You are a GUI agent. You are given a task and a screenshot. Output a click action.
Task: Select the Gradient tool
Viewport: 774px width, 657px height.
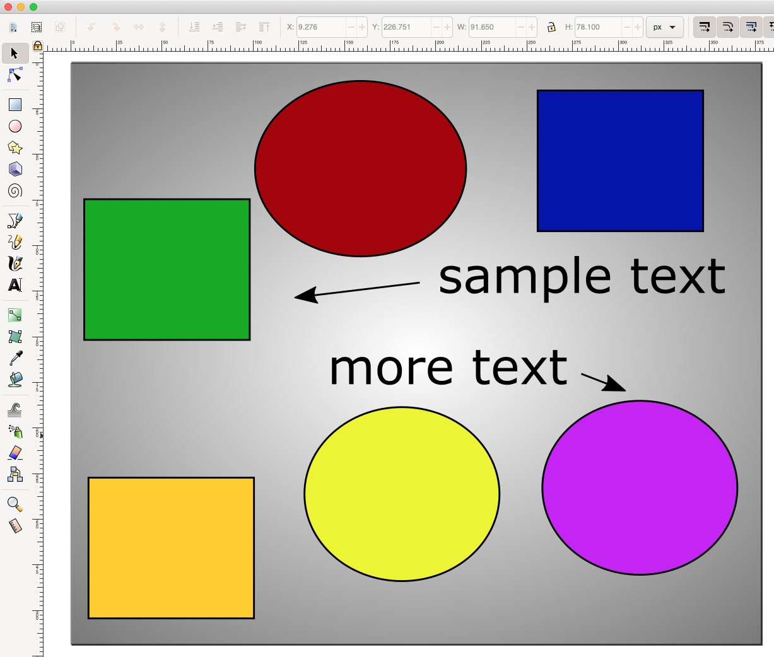(15, 315)
